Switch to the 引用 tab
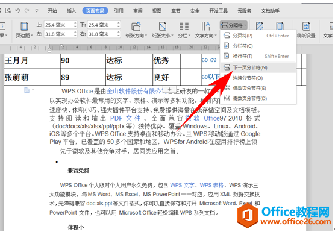Image resolution: width=335 pixels, height=232 pixels. (119, 11)
